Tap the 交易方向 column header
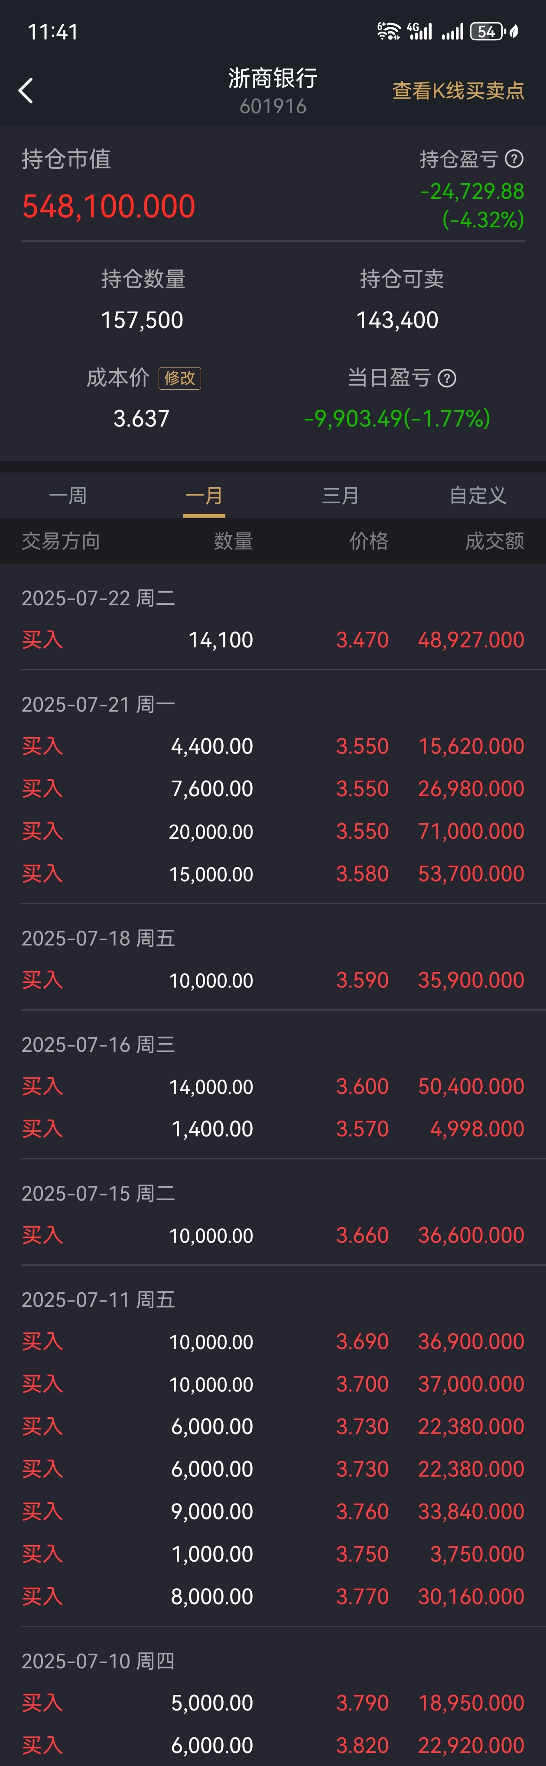The image size is (546, 1766). [x=61, y=541]
